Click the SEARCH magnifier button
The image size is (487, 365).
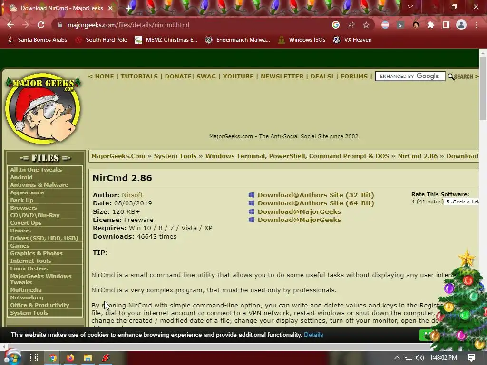coord(460,77)
